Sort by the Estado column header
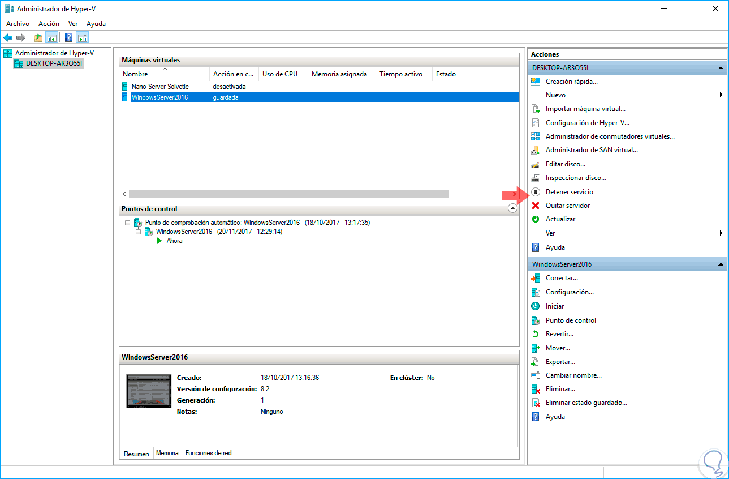The height and width of the screenshot is (479, 729). click(x=475, y=74)
